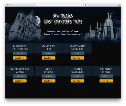The image size is (126, 106).
Task: Click the download icon beside address bar
Action: [86, 5]
